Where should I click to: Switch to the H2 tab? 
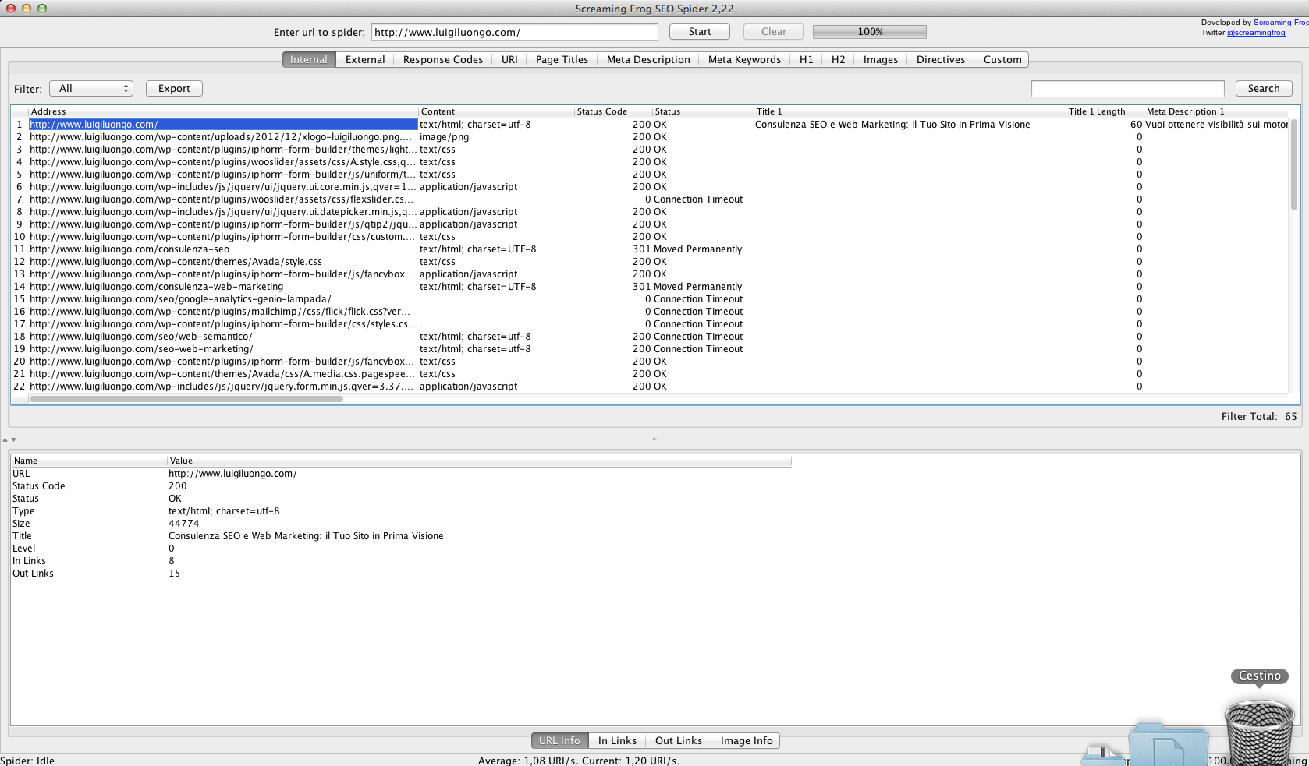838,60
